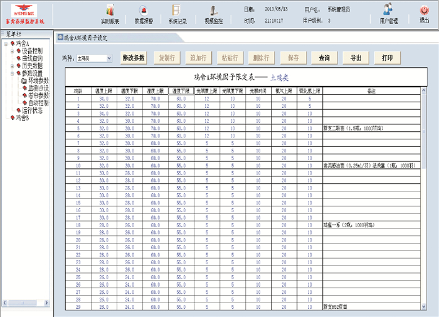
Task: Click the 导出 export button
Action: coord(356,58)
